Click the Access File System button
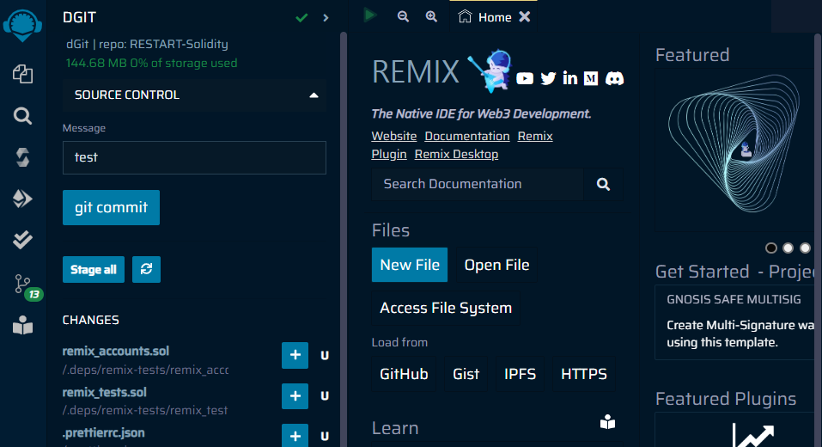 tap(446, 308)
